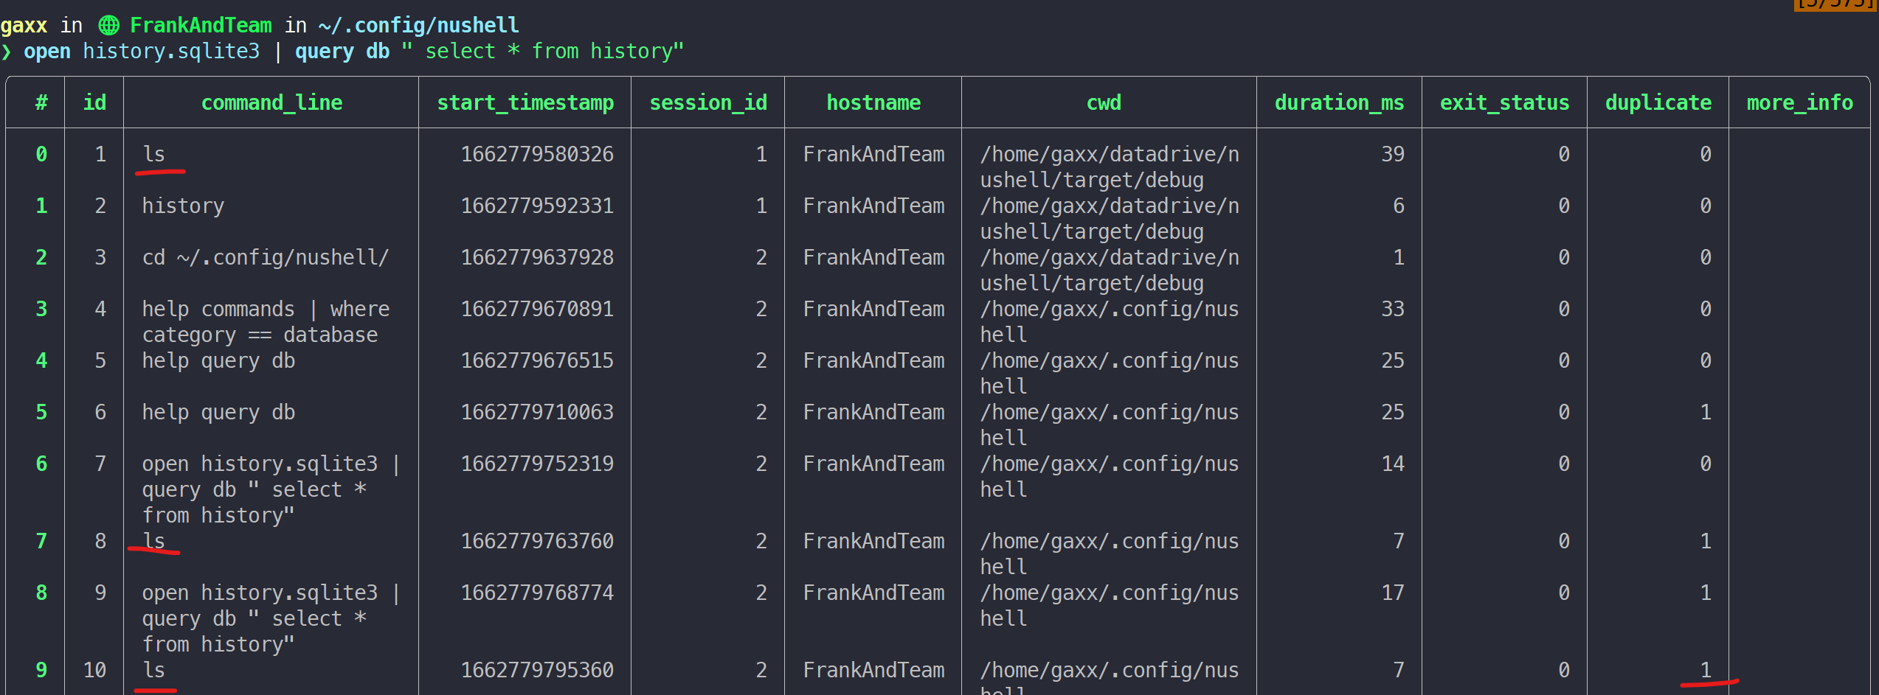This screenshot has height=695, width=1879.
Task: Select the start_timestamp column header
Action: tap(525, 102)
